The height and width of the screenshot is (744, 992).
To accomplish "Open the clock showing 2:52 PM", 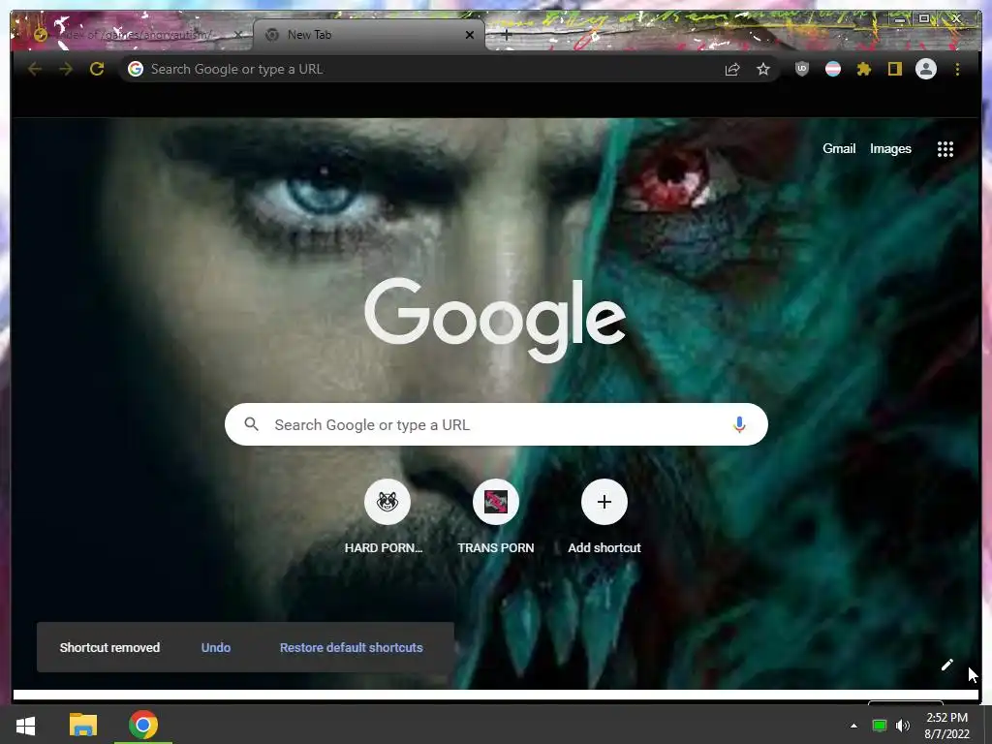I will [x=947, y=726].
